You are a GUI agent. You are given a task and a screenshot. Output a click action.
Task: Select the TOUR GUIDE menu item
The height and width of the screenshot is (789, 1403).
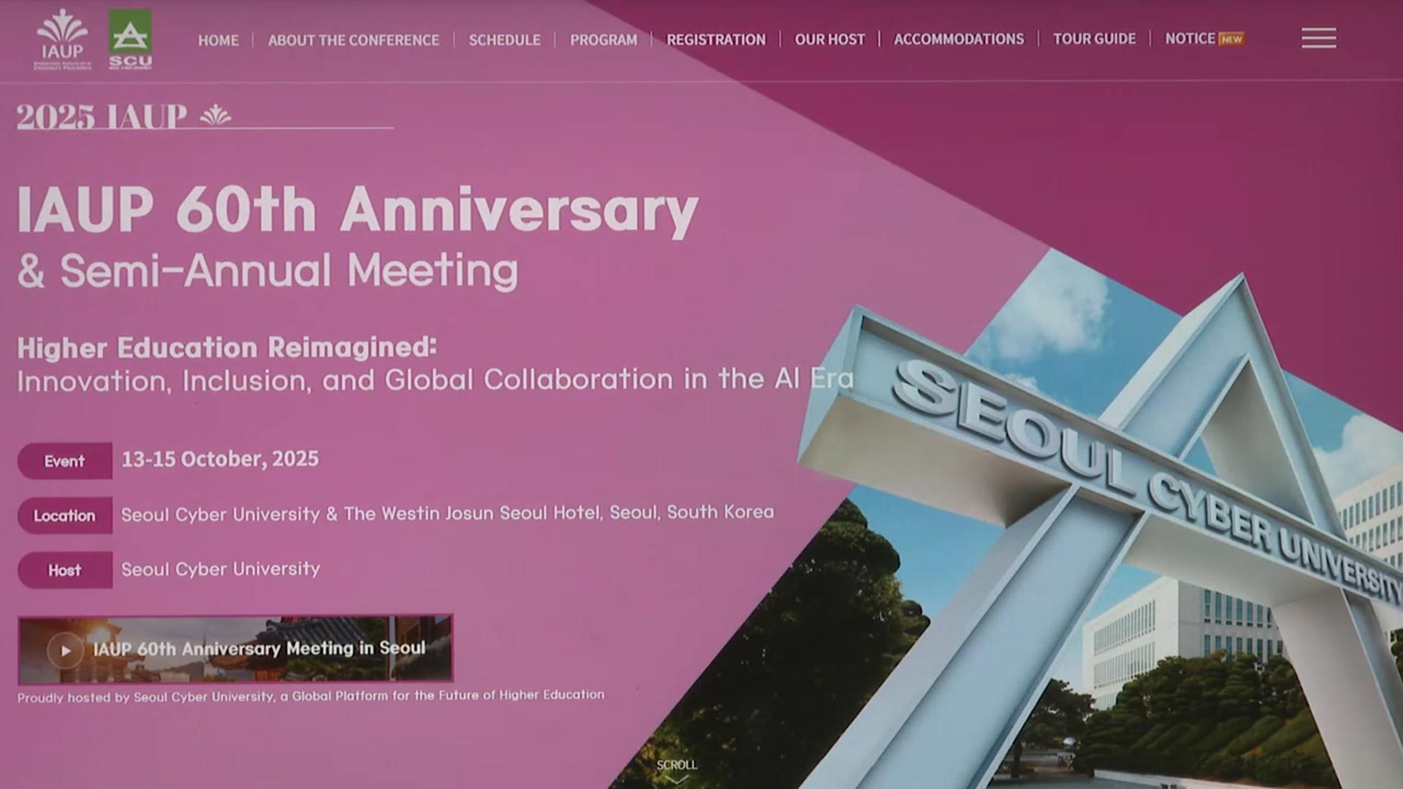tap(1094, 39)
